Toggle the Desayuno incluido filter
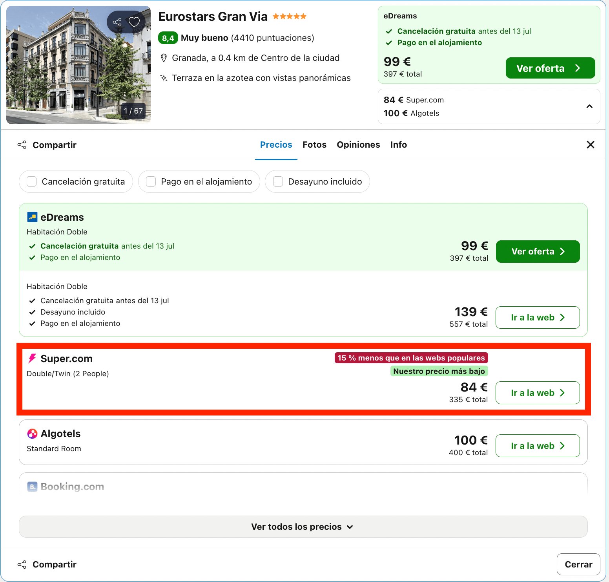 [x=317, y=181]
